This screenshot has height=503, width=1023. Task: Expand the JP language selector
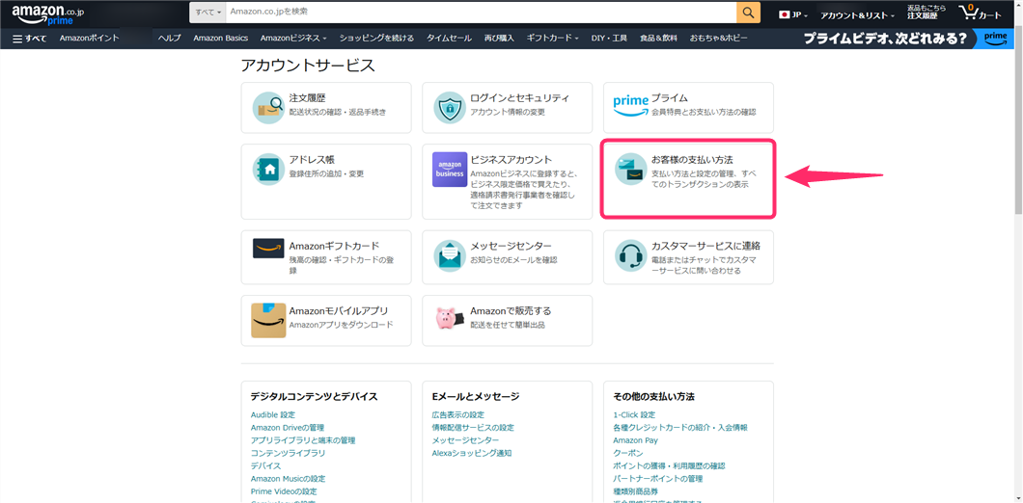[x=794, y=14]
